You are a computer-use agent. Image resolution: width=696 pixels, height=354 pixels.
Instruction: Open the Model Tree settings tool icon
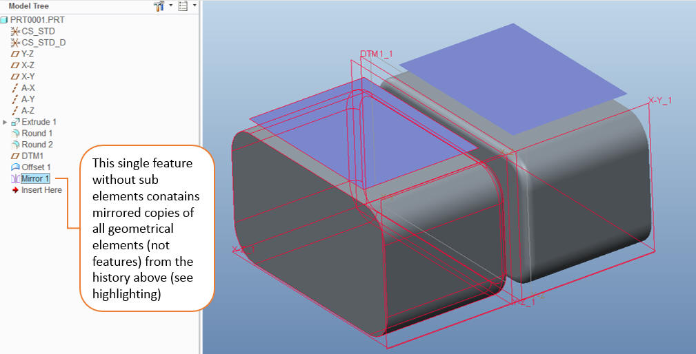click(x=159, y=6)
